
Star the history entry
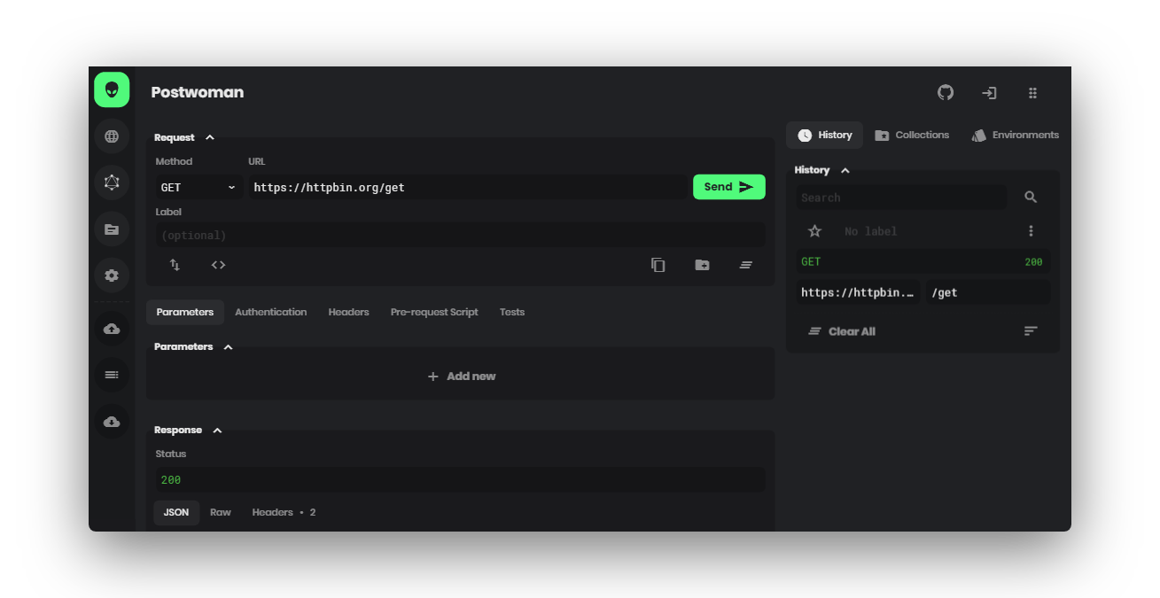click(814, 231)
